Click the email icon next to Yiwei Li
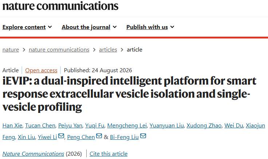The image size is (268, 159). point(61,136)
